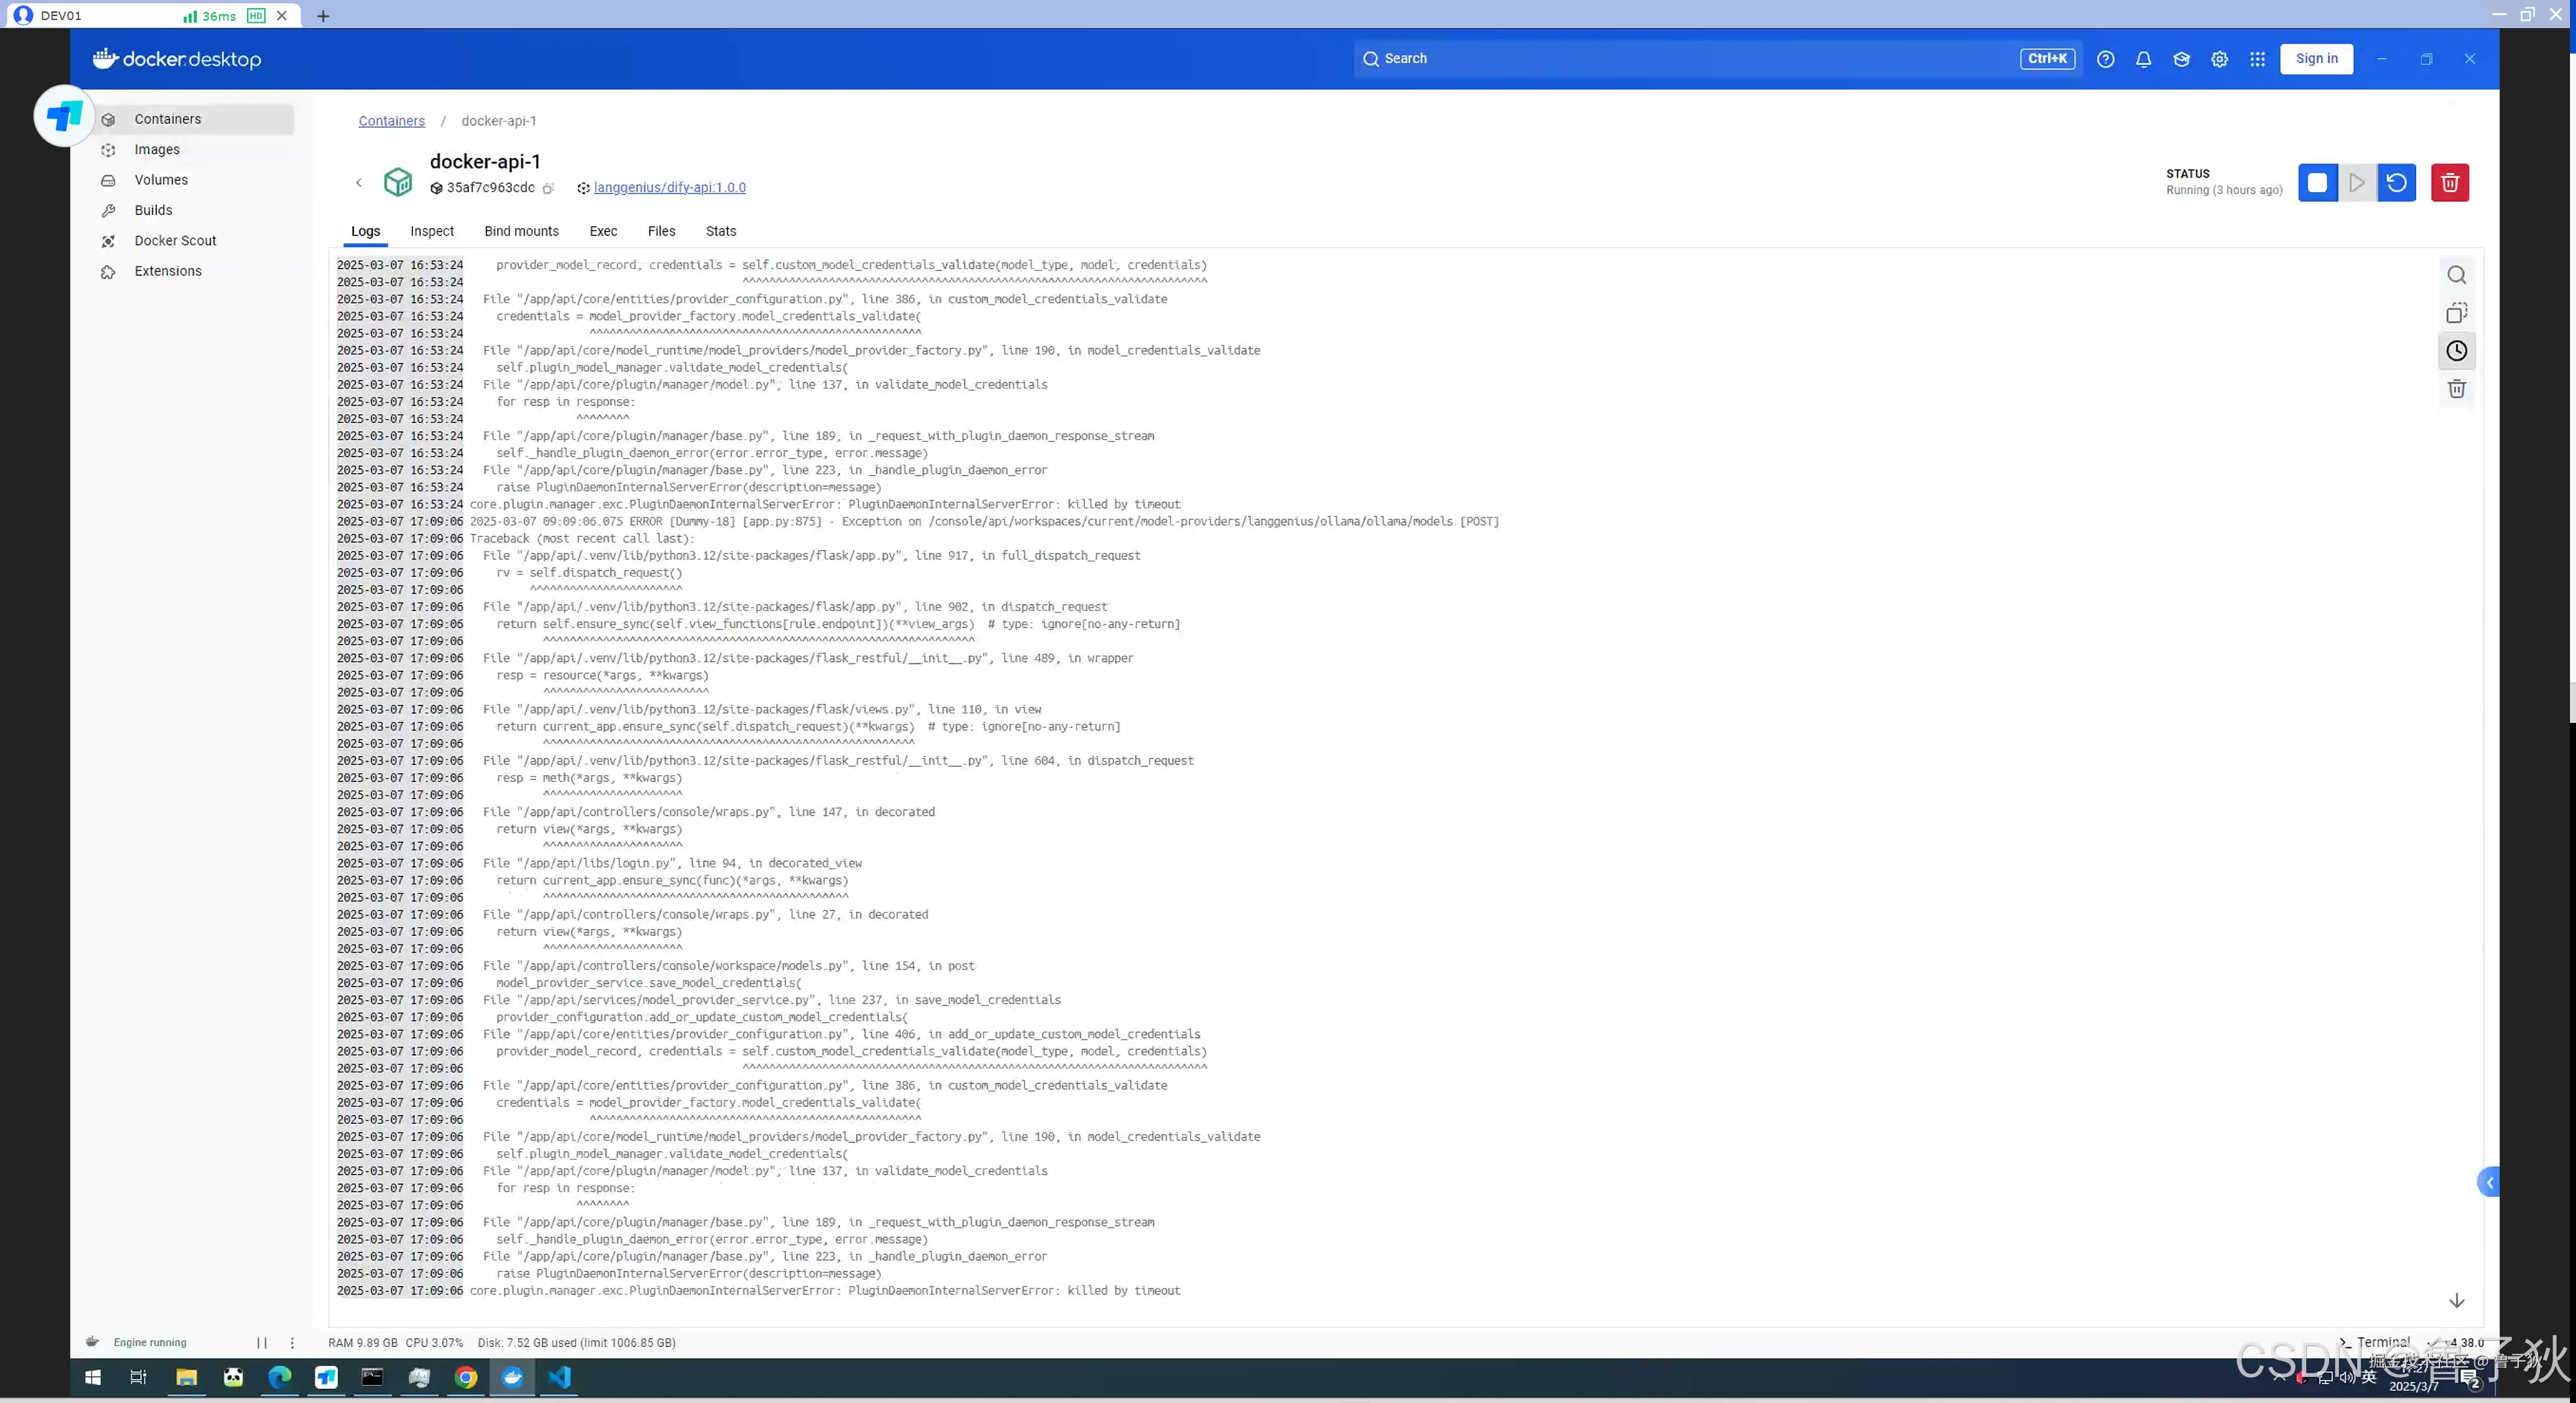2576x1403 pixels.
Task: Copy logs using the copy icon
Action: (2456, 313)
